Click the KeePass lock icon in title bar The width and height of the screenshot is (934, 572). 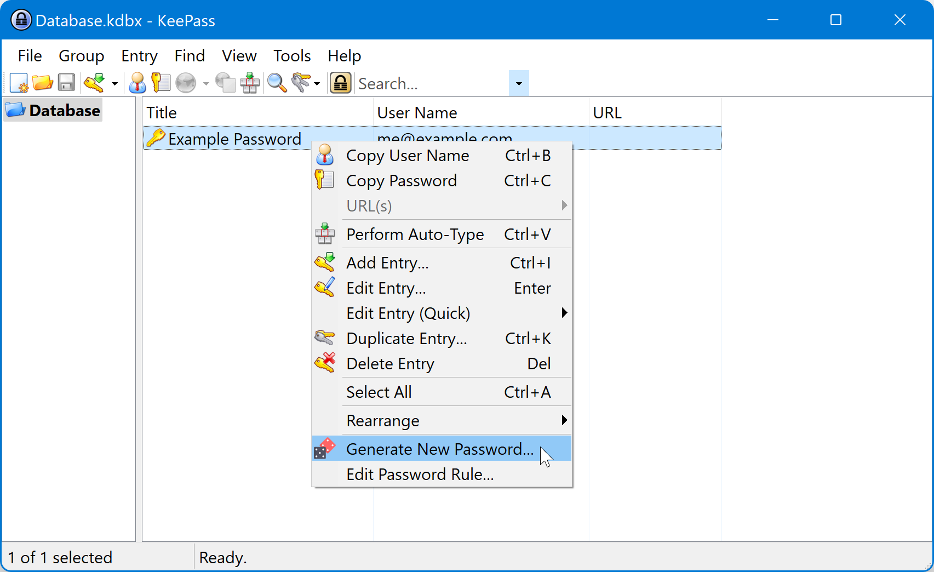[x=21, y=20]
